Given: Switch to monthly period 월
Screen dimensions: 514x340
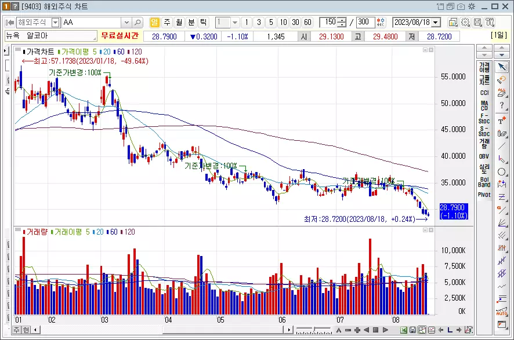Looking at the screenshot, I should 179,22.
